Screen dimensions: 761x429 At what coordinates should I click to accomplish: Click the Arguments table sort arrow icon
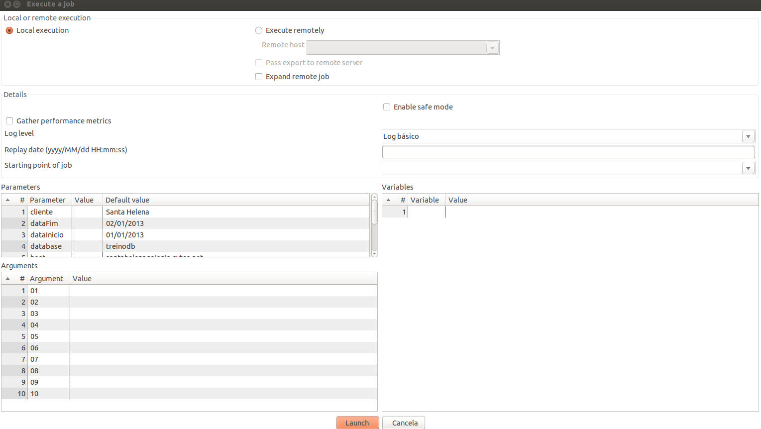8,279
